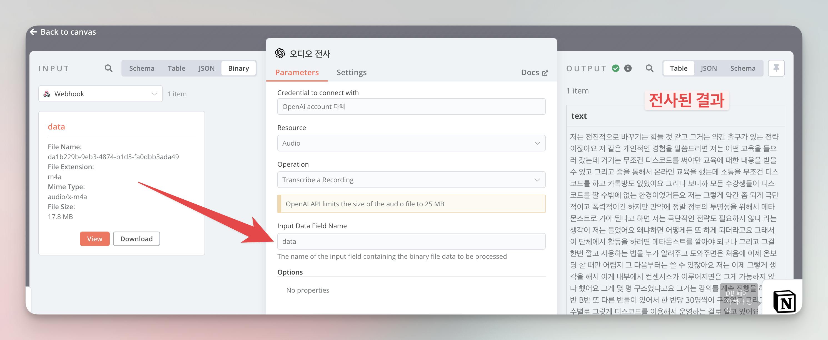The width and height of the screenshot is (828, 340).
Task: Open the Webhook node dropdown
Action: 100,94
